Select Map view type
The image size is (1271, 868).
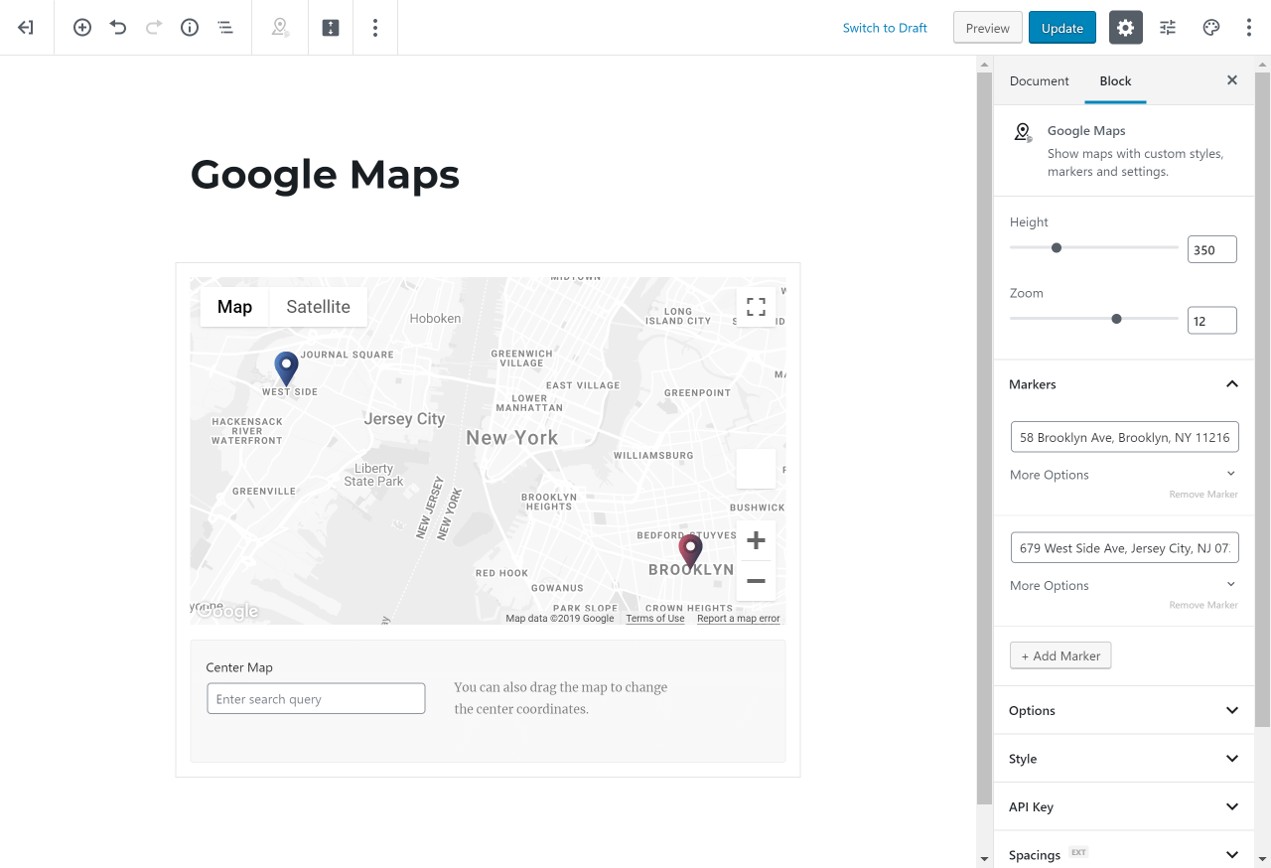click(234, 307)
